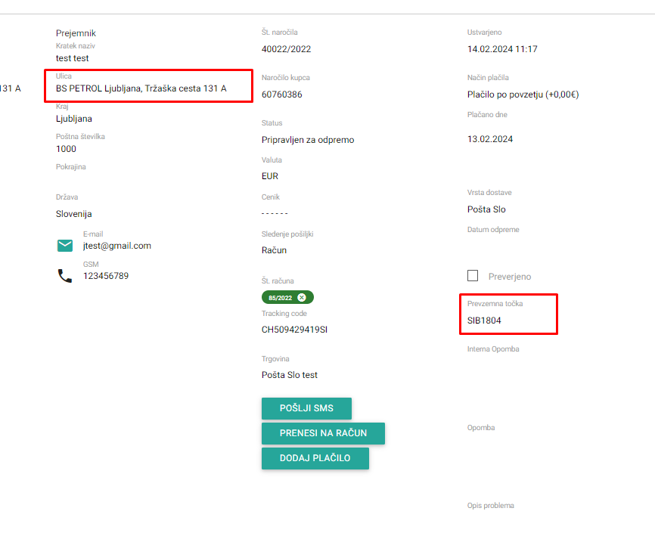Click the Opis problema field label
Viewport: 655px width, 536px height.
490,506
